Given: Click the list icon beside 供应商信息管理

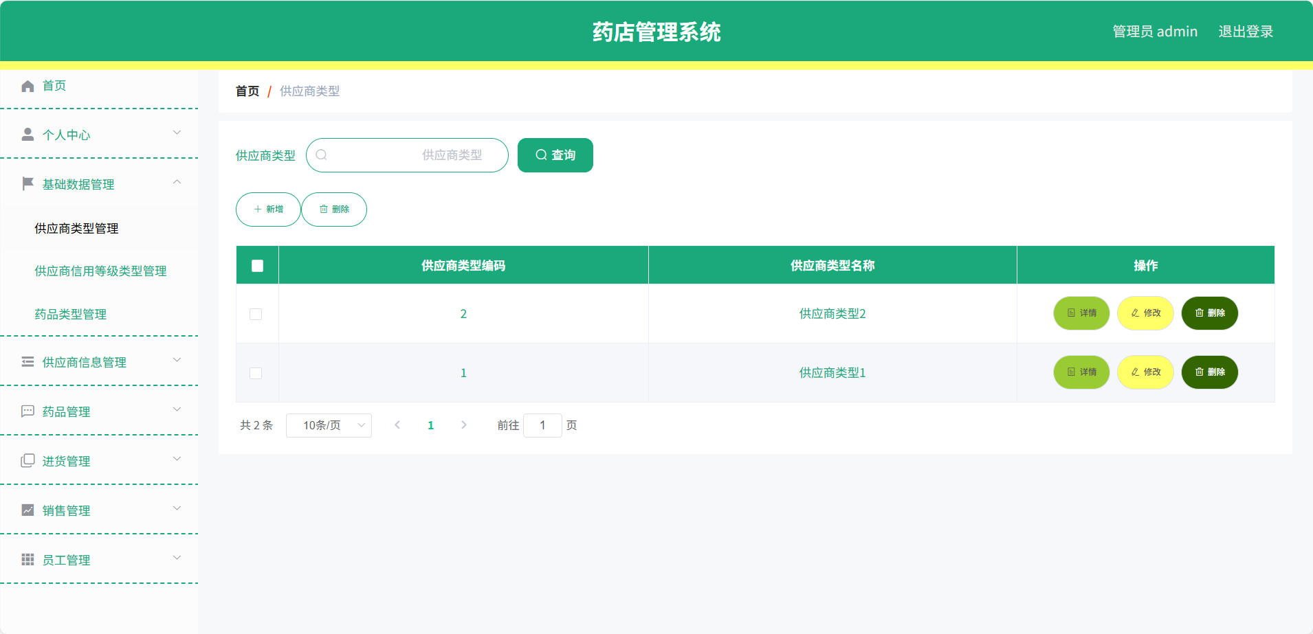Looking at the screenshot, I should [x=27, y=361].
